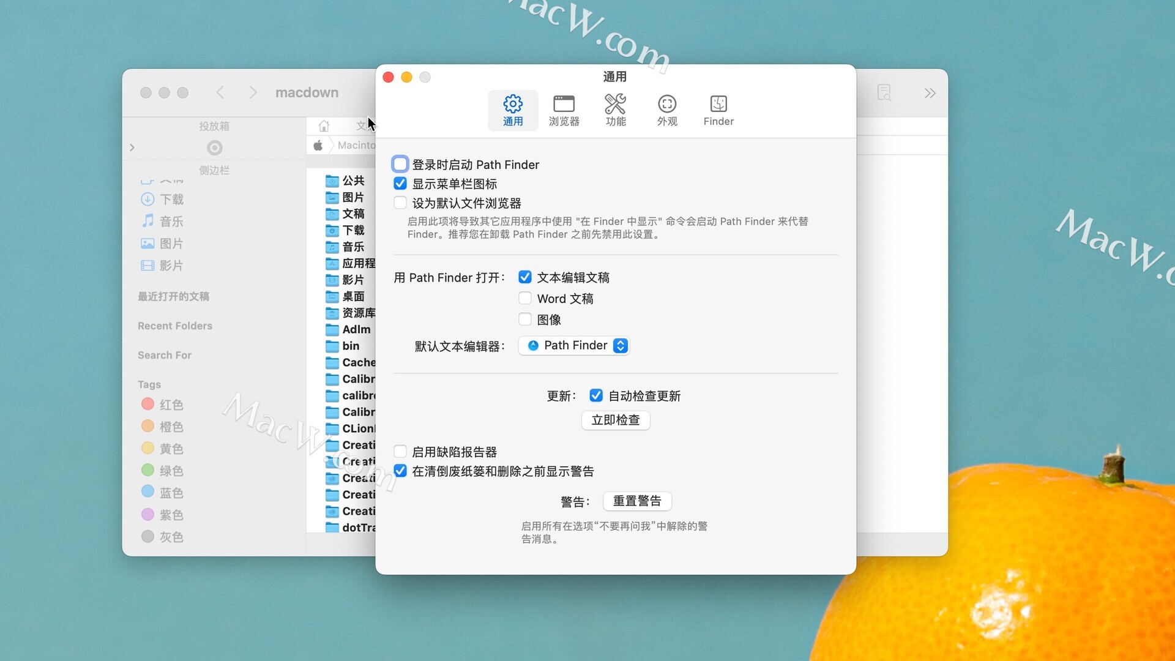Select the 红色 red tag
The image size is (1175, 661).
[x=162, y=405]
